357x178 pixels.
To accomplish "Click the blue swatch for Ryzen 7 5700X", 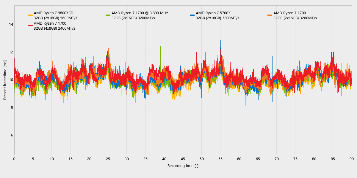I will tap(192, 15).
